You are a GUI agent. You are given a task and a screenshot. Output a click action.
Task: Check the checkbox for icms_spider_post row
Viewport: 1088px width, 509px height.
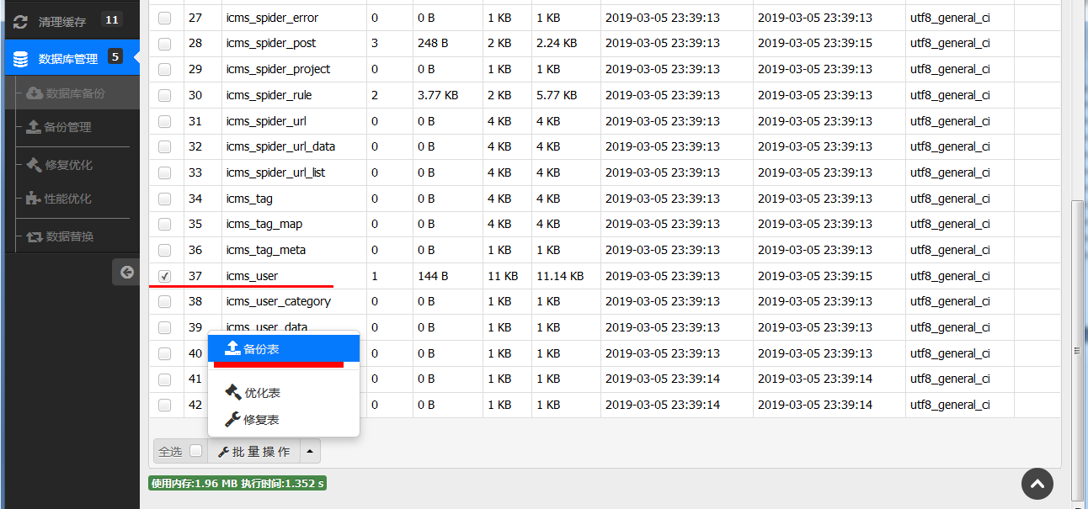point(164,43)
